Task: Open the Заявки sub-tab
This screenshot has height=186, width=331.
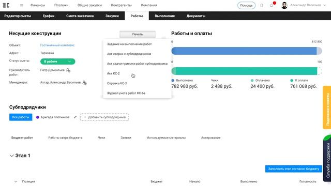Action: point(126,138)
